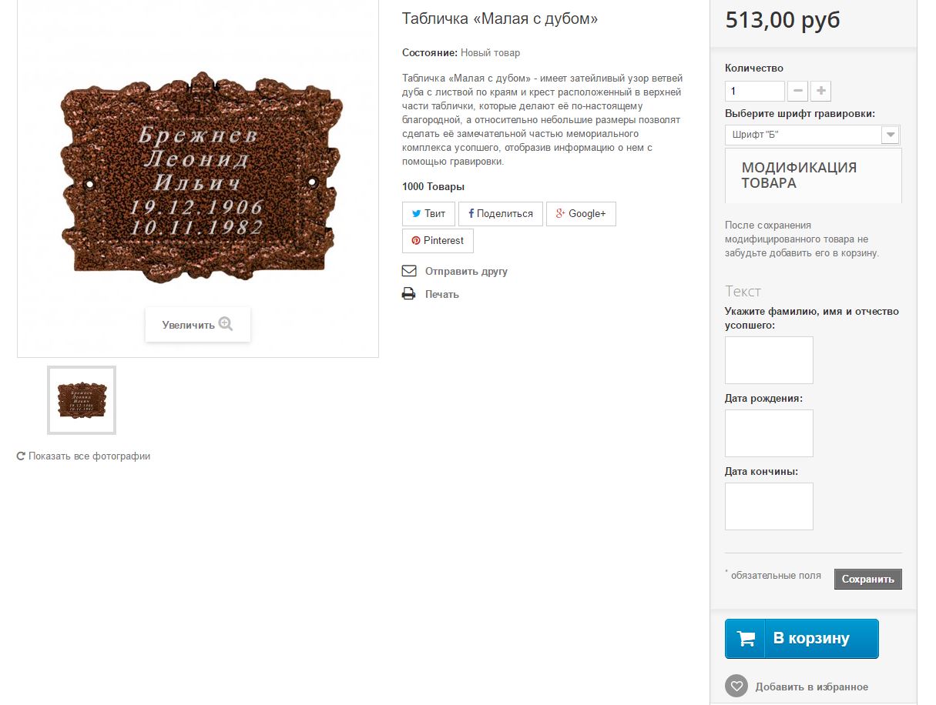Select the small plaque thumbnail image
The height and width of the screenshot is (705, 936).
82,400
